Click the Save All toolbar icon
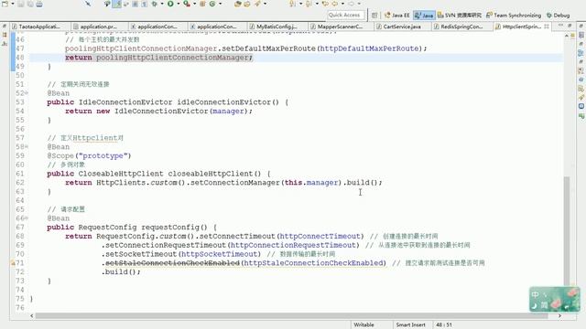Image resolution: width=586 pixels, height=329 pixels. tap(30, 4)
